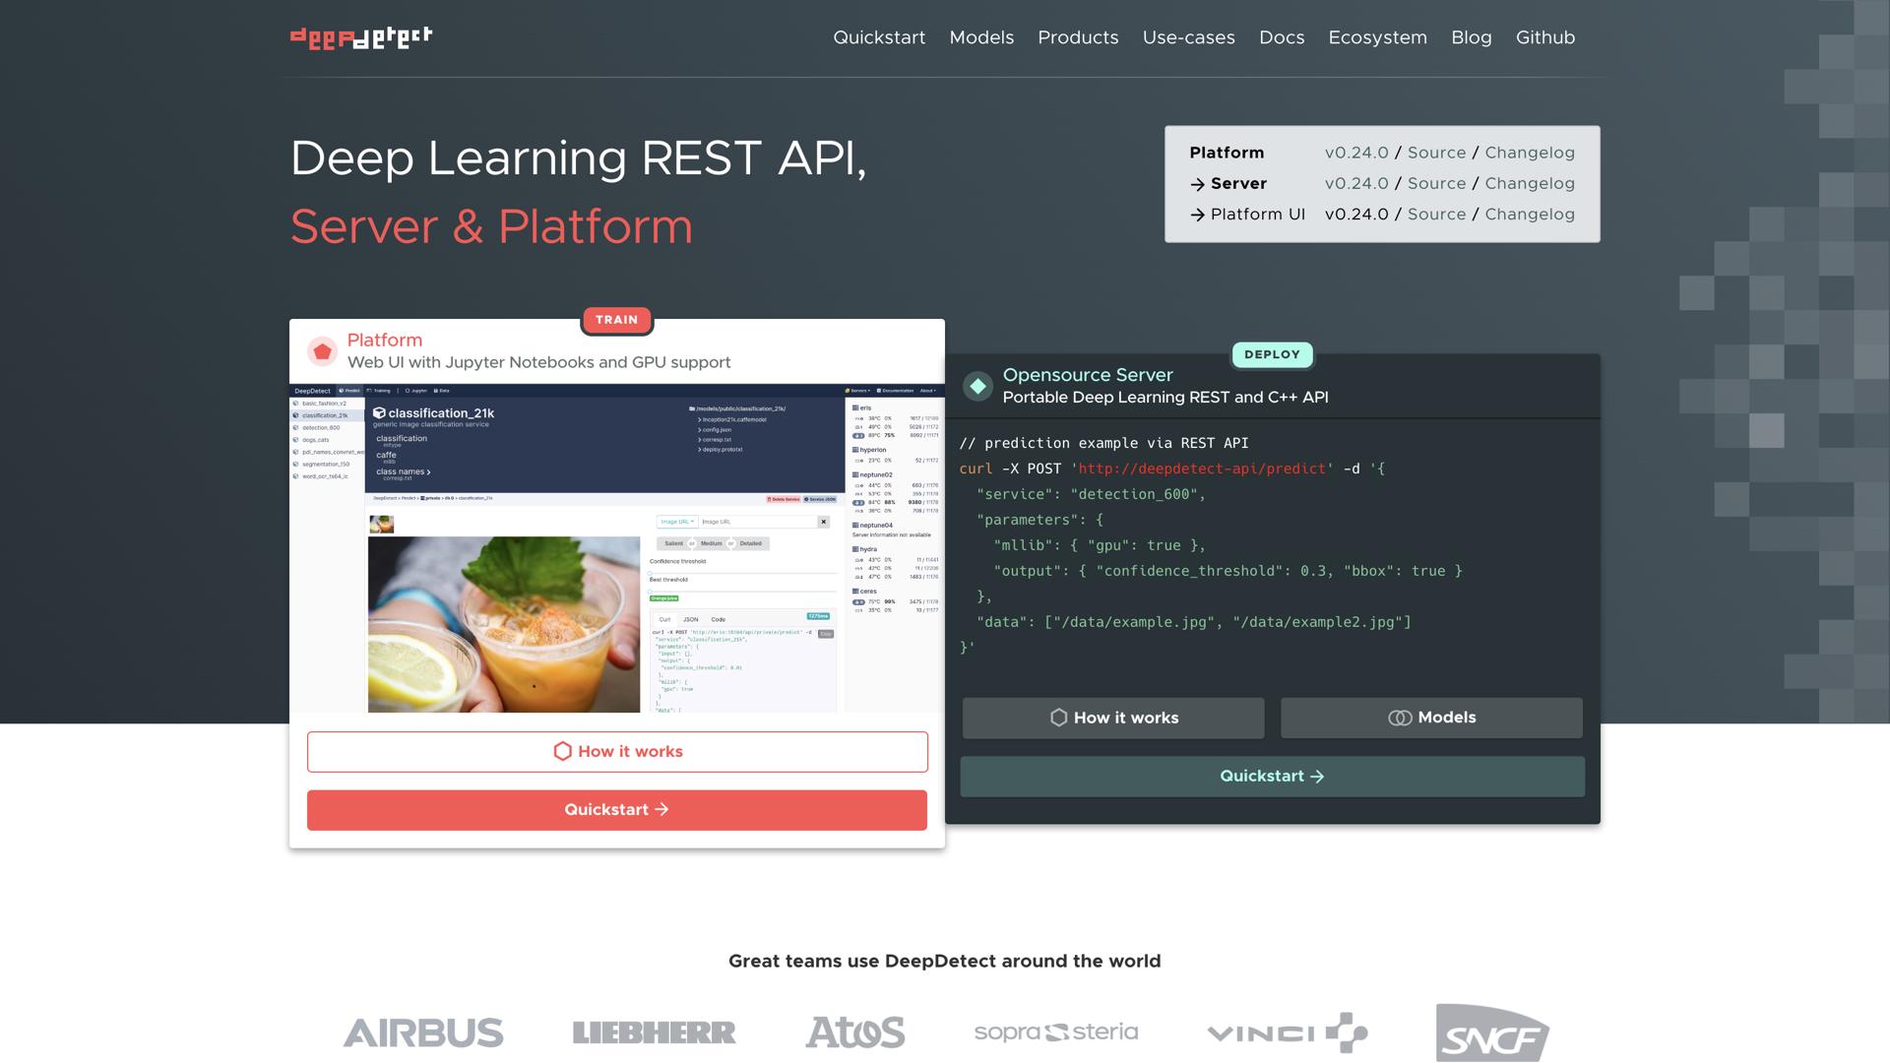Click the red Platform pentagon icon
The height and width of the screenshot is (1063, 1890).
[322, 351]
